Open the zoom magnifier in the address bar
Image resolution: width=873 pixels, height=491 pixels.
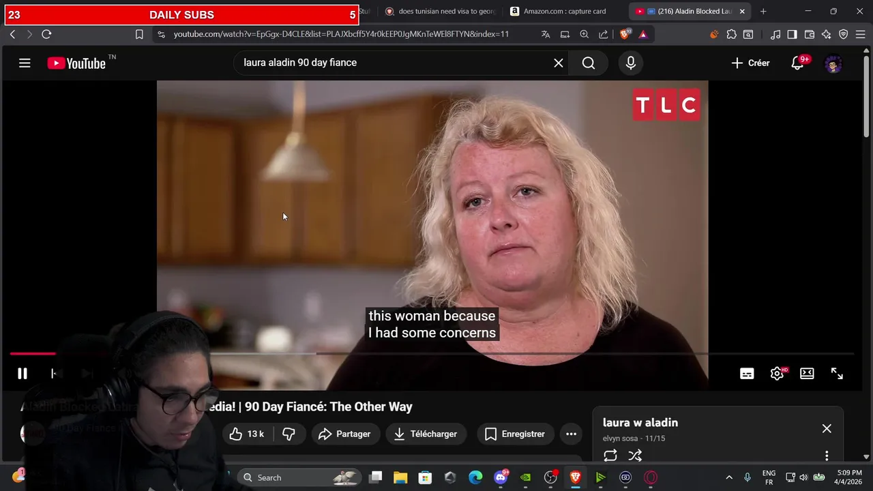585,34
